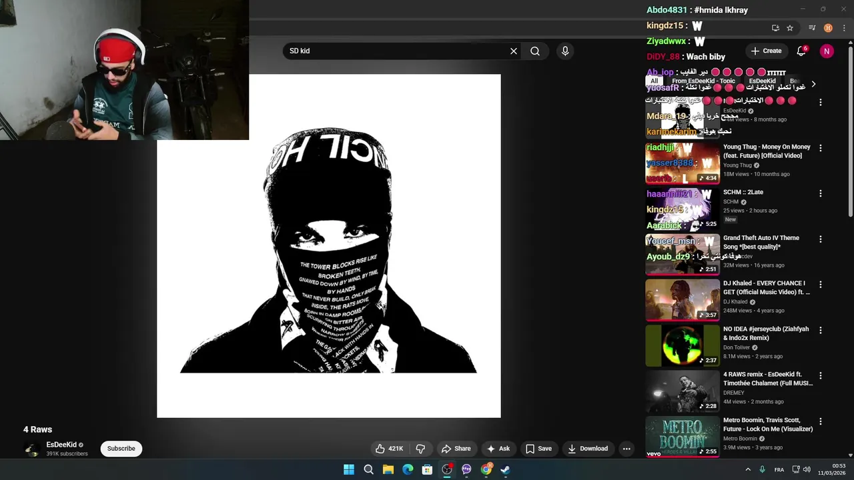Like the 4 Raws video
854x480 pixels.
click(x=390, y=449)
